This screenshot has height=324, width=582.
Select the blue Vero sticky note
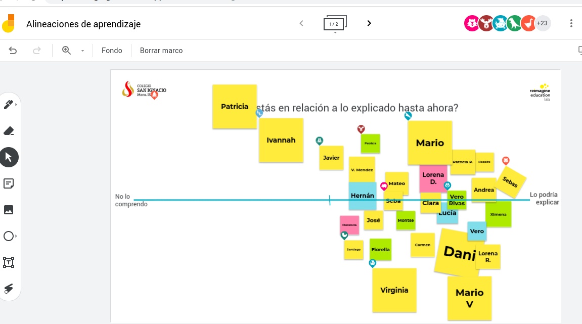477,231
